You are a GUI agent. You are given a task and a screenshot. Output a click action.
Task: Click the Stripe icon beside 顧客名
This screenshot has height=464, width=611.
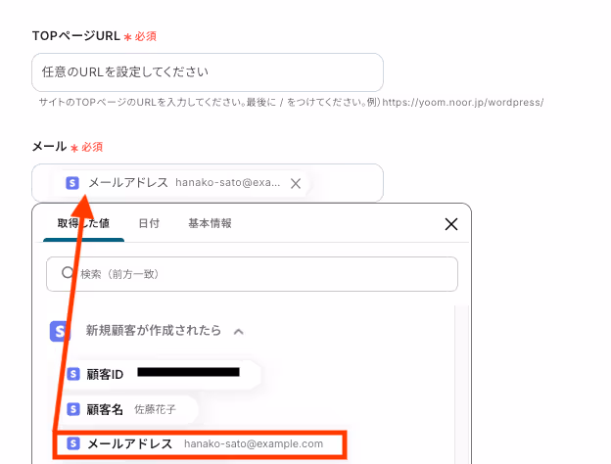pyautogui.click(x=73, y=409)
